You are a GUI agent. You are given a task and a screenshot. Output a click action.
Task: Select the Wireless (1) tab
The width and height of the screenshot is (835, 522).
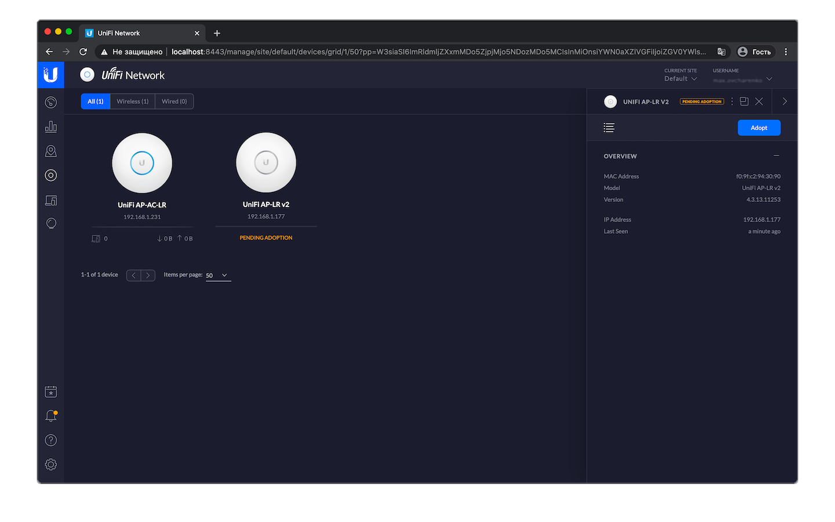(x=133, y=101)
